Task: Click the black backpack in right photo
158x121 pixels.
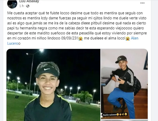Action: pos(137,85)
